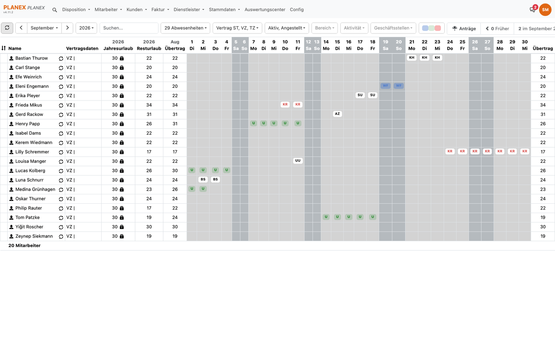
Task: Click the 0 Früher button
Action: (x=497, y=28)
